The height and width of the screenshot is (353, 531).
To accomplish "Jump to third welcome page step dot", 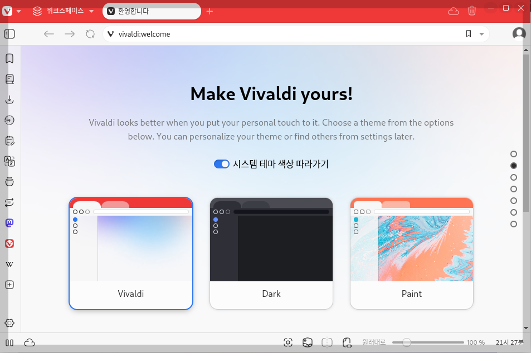I will [x=514, y=177].
